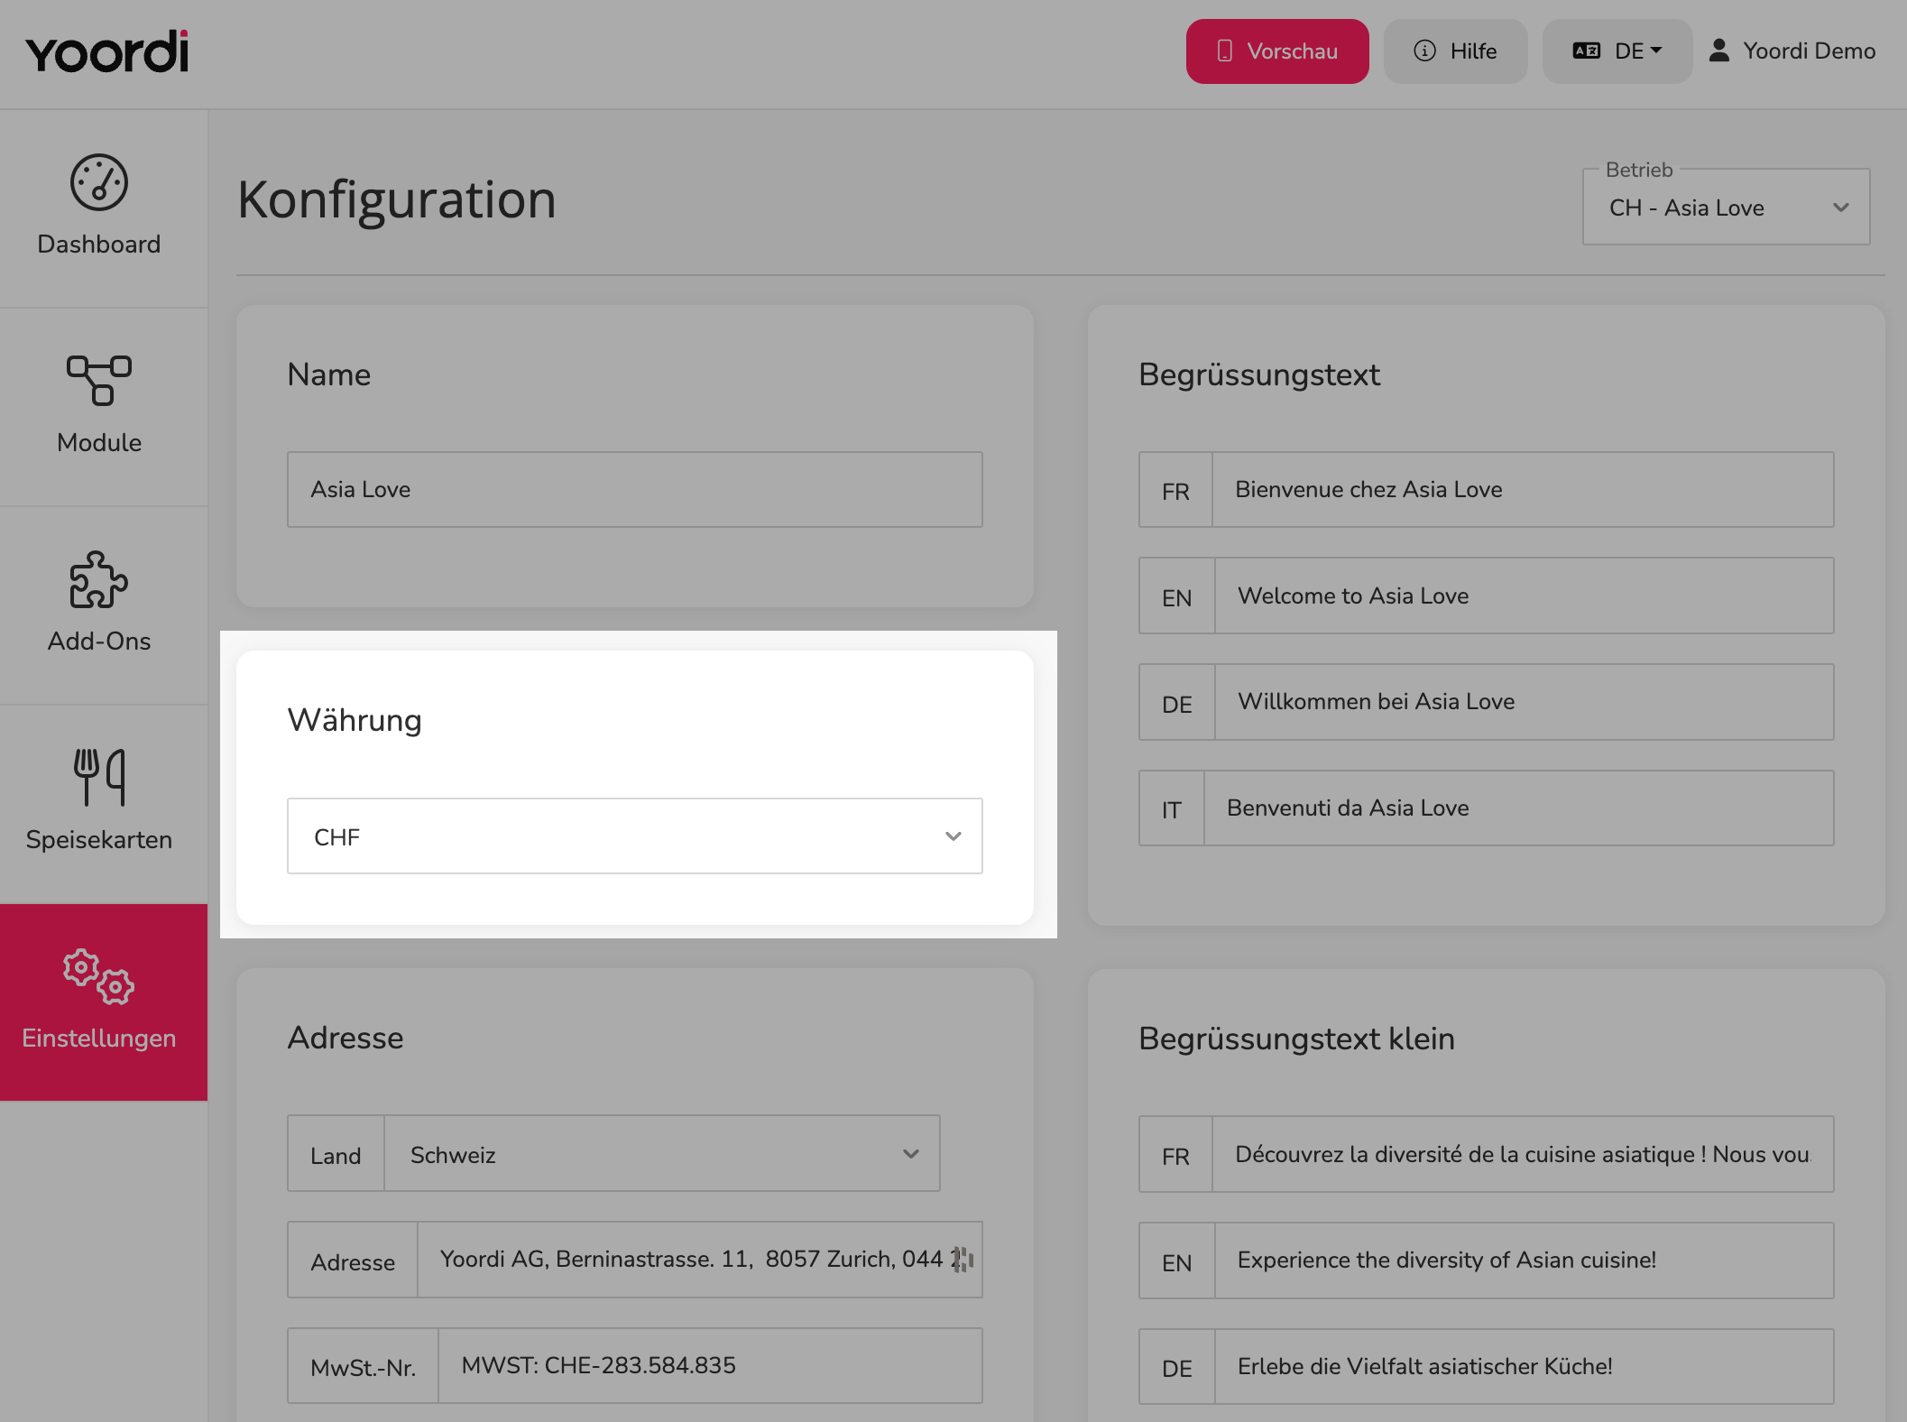Open the Add-Ons puzzle icon
Viewport: 1907px width, 1422px height.
click(99, 579)
